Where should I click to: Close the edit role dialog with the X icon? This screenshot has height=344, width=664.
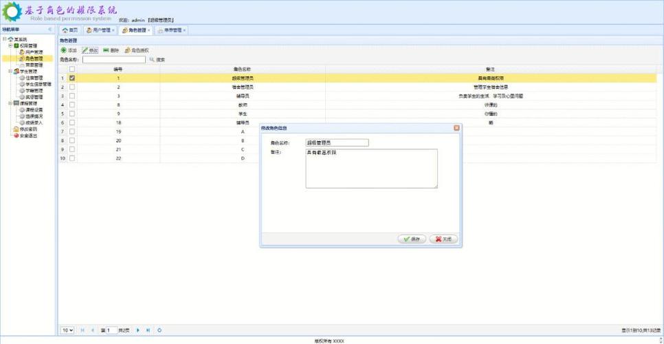pyautogui.click(x=456, y=128)
